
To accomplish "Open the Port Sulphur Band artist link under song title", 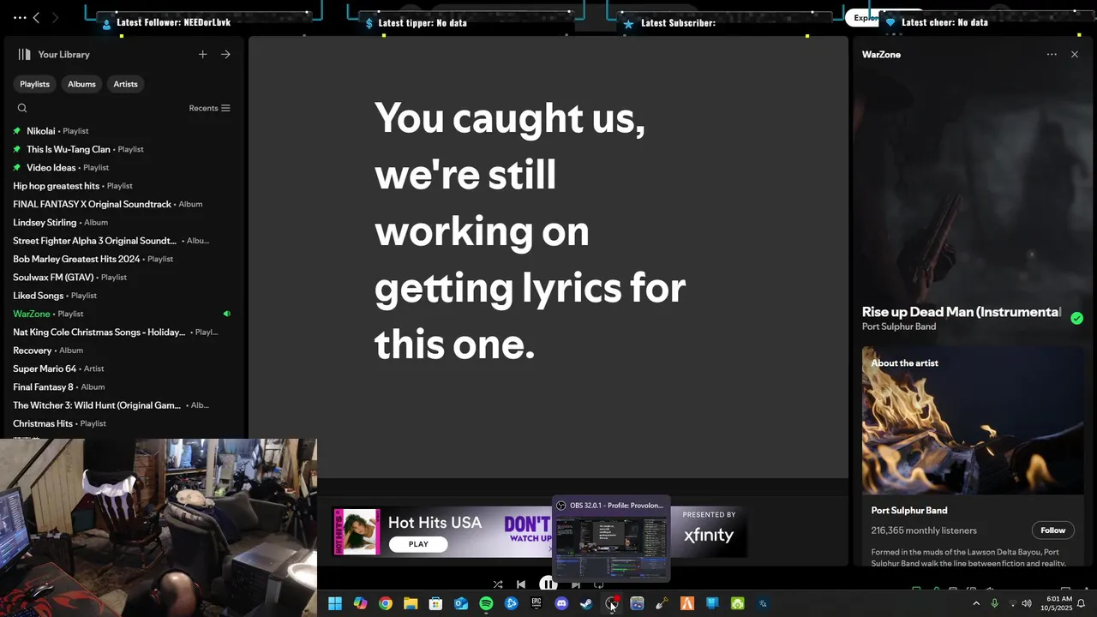I will [x=899, y=326].
